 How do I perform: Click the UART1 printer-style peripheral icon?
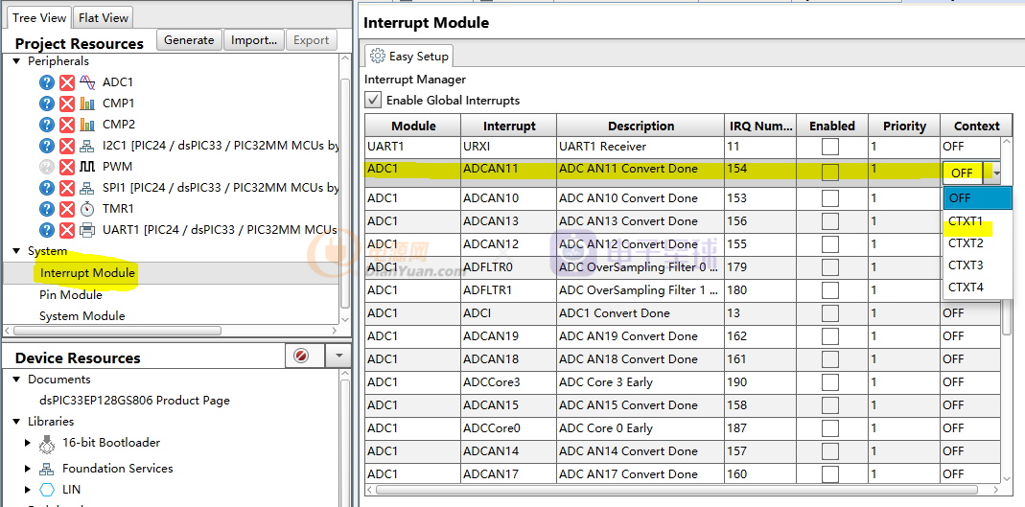pyautogui.click(x=87, y=230)
